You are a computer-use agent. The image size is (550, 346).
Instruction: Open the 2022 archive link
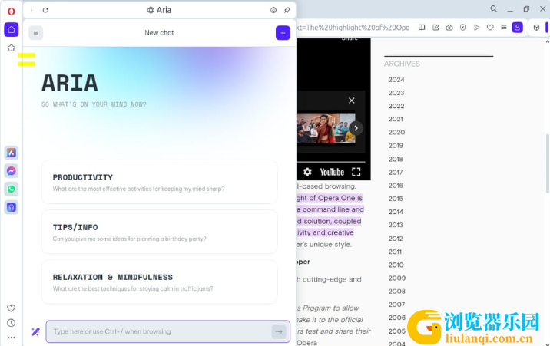(396, 106)
